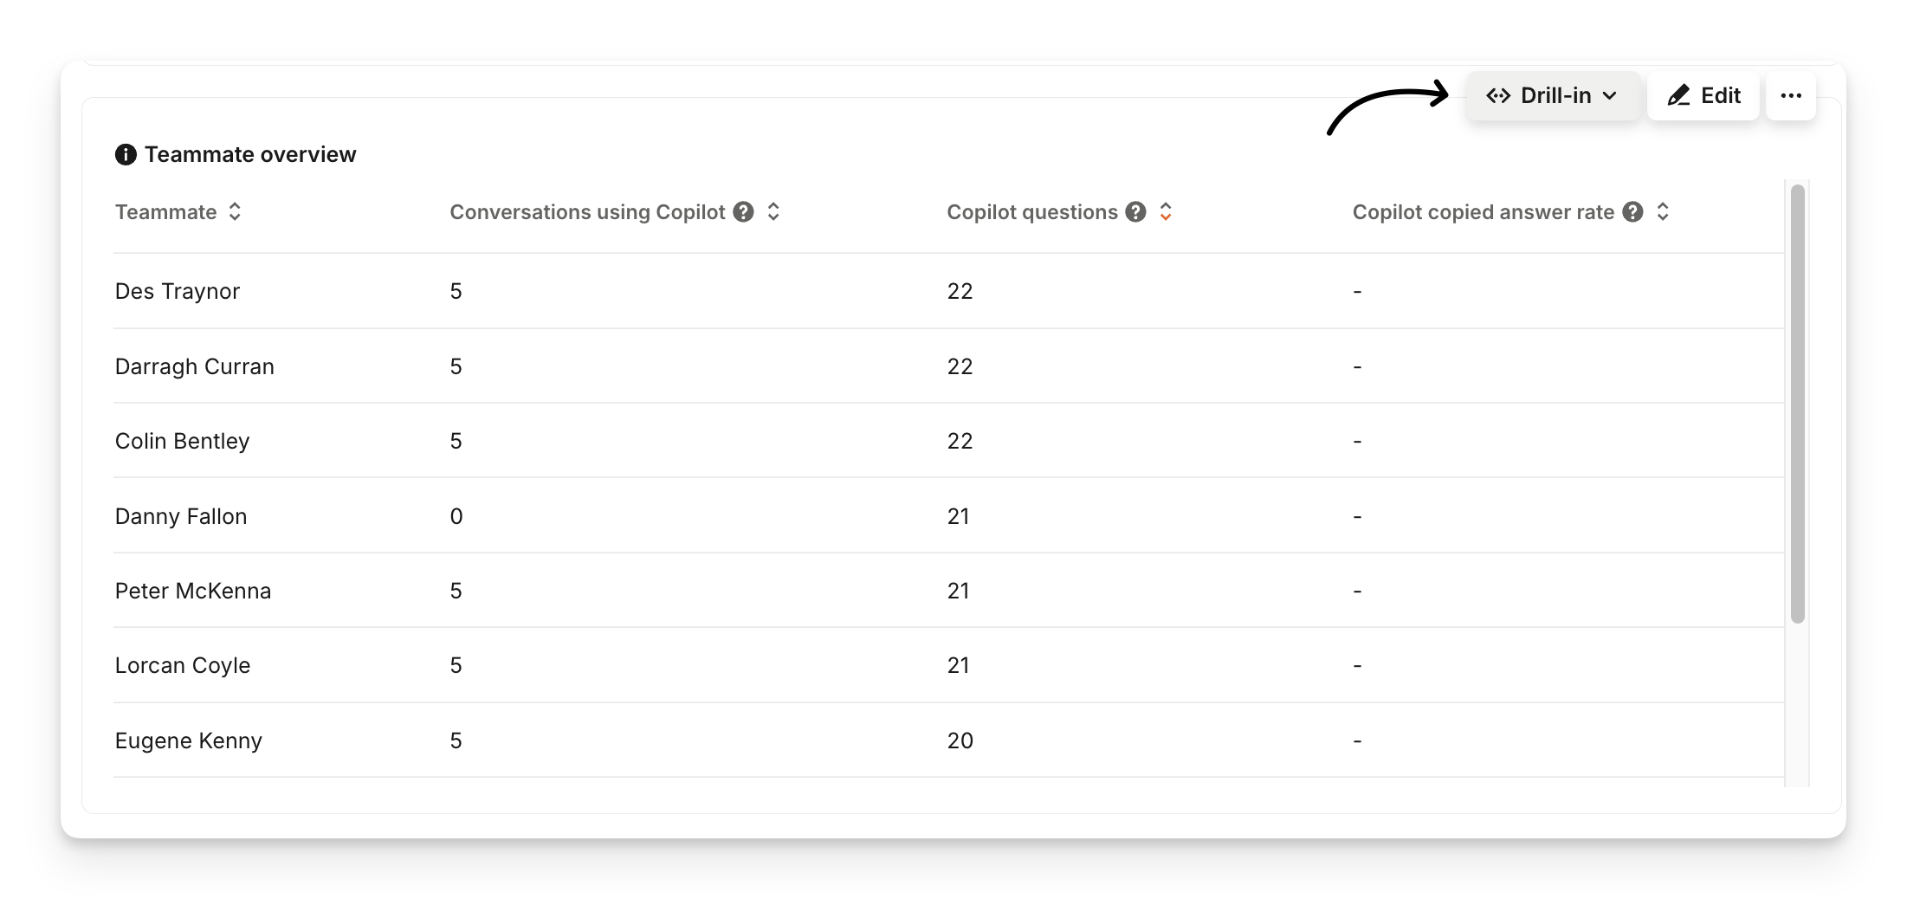Click help icon for Conversations using Copilot
The width and height of the screenshot is (1907, 899).
pyautogui.click(x=743, y=212)
